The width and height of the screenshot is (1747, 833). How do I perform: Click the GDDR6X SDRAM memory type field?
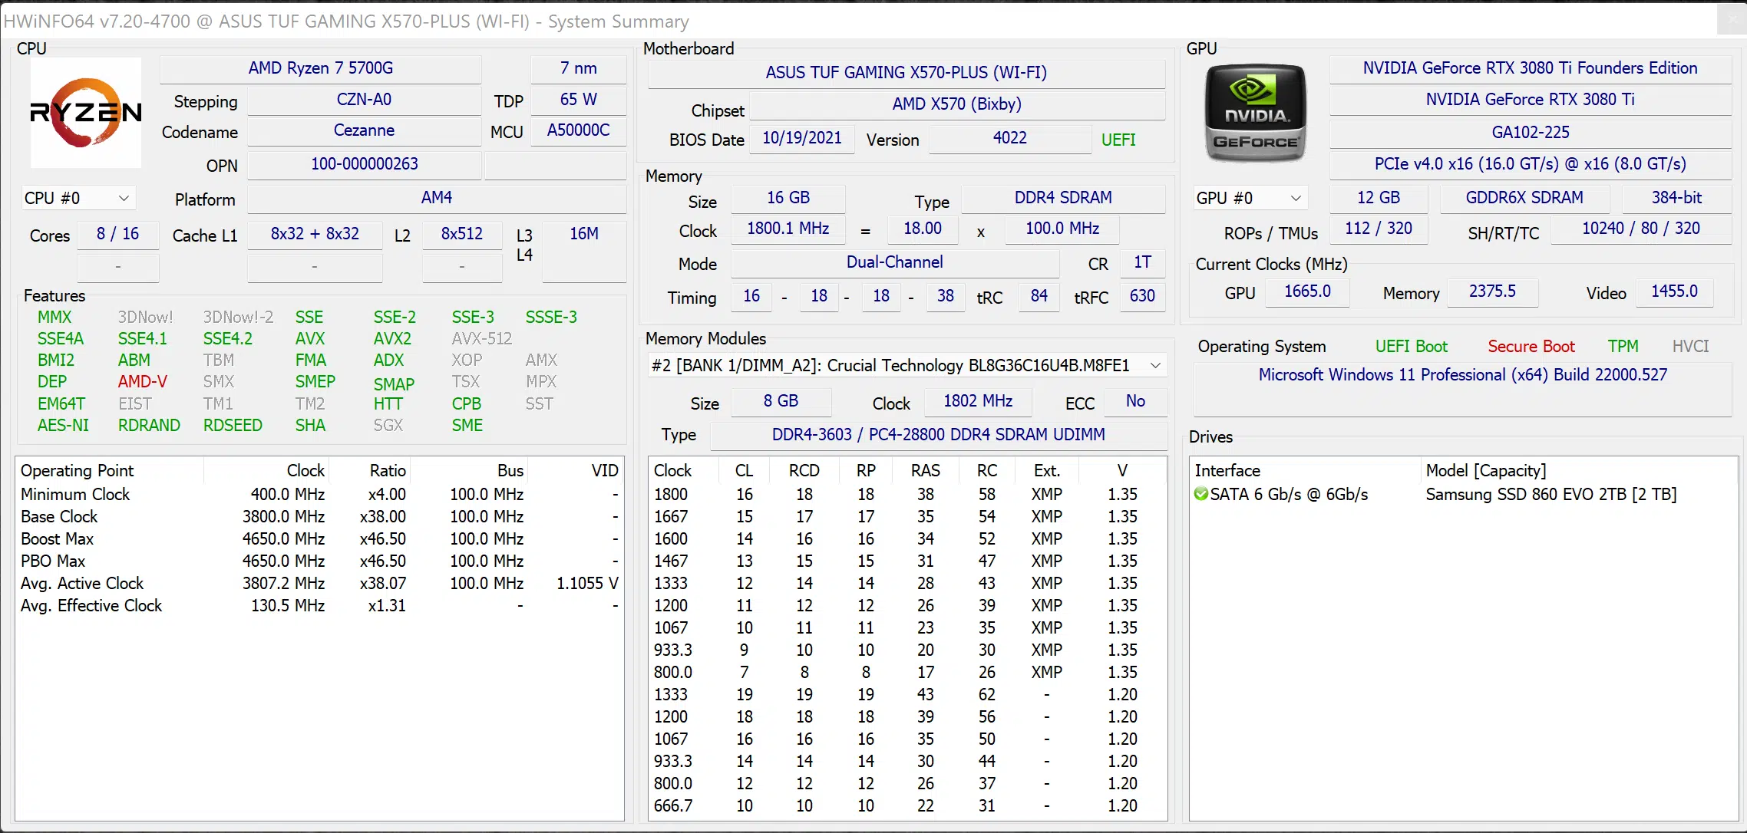click(1524, 197)
